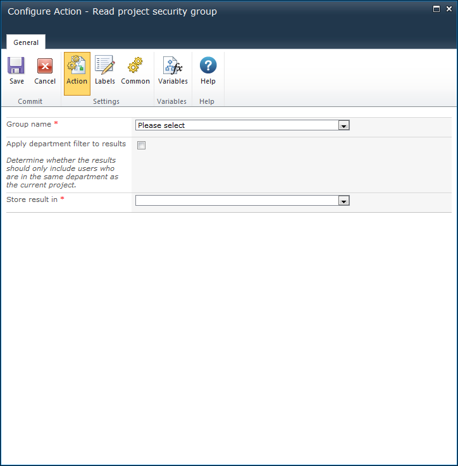Click the Store result in dropdown arrow
The width and height of the screenshot is (458, 466).
343,201
